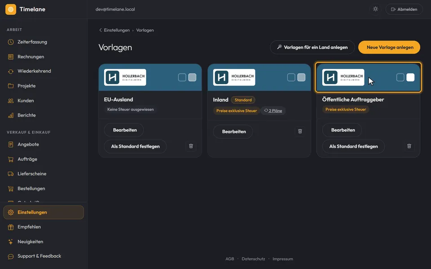This screenshot has width=431, height=269.
Task: Click the Timelane logo icon
Action: point(11,9)
